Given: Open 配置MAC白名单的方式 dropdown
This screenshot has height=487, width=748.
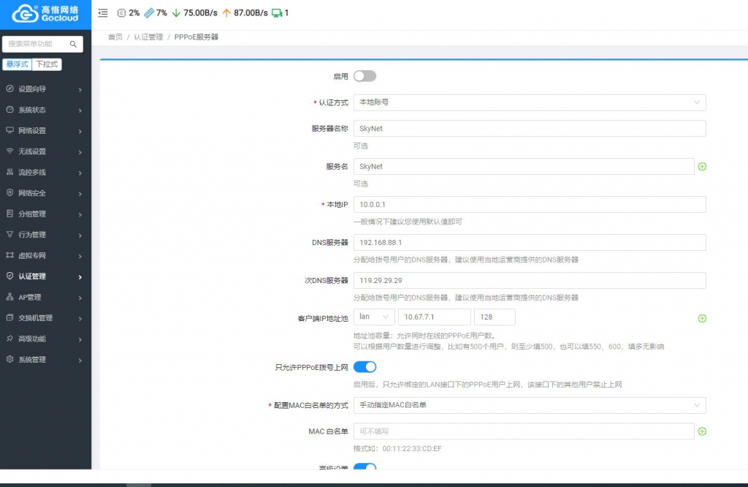Looking at the screenshot, I should pyautogui.click(x=530, y=405).
